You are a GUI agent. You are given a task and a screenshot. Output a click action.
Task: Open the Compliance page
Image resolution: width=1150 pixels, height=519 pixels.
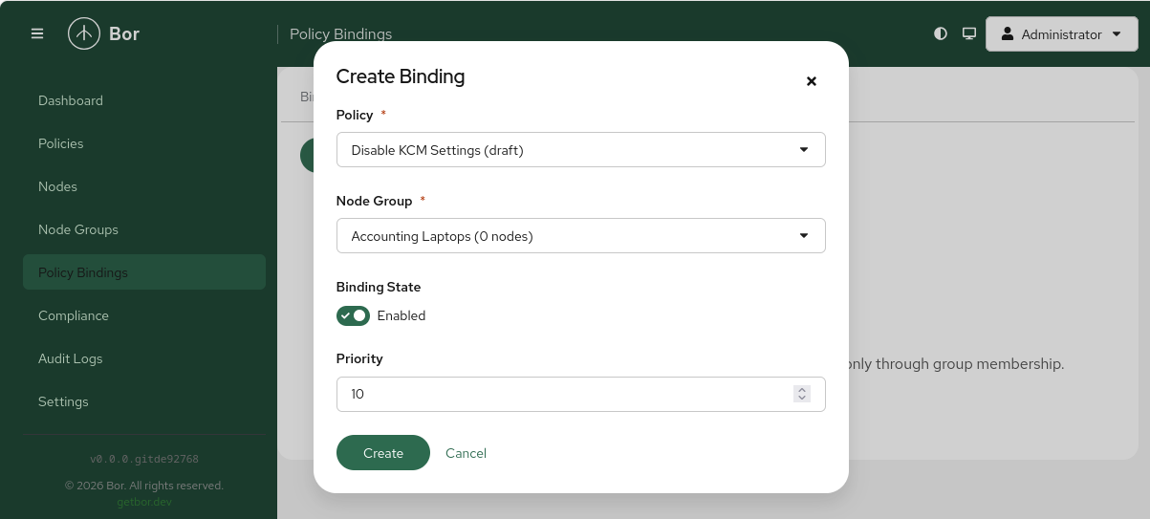click(144, 315)
